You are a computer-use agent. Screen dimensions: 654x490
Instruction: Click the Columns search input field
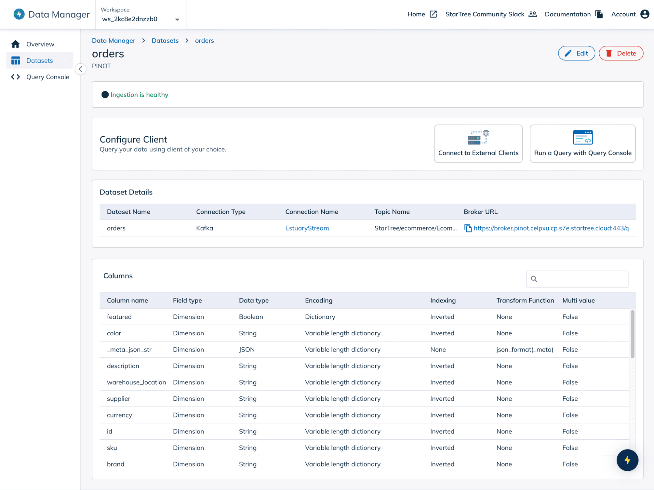click(x=577, y=279)
